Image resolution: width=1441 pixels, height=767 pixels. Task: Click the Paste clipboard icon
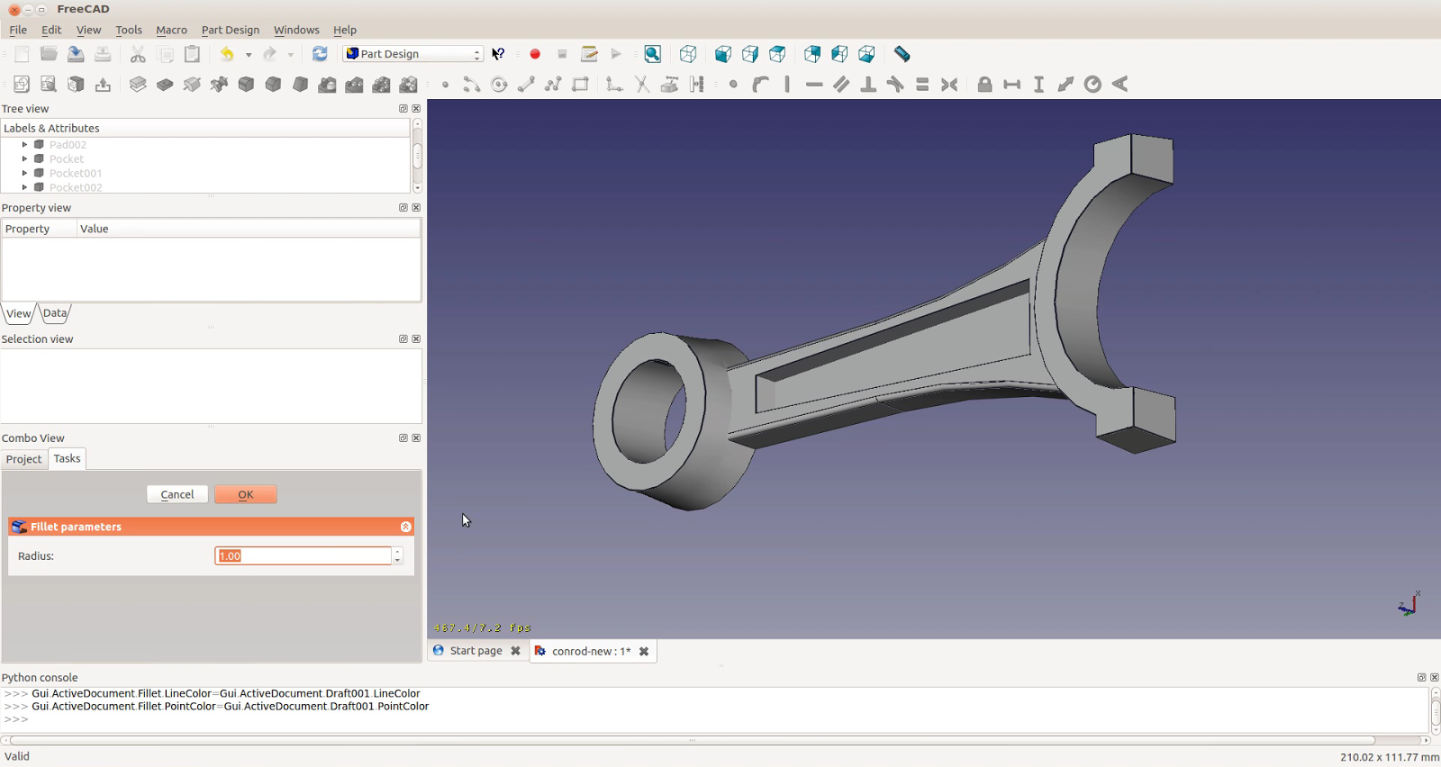coord(192,54)
